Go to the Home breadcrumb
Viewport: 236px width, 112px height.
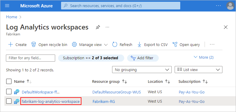click(12, 17)
